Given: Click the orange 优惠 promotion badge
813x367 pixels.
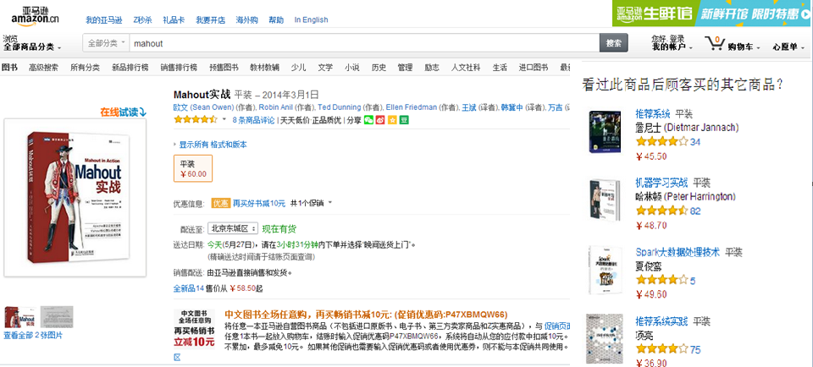Looking at the screenshot, I should coord(220,204).
